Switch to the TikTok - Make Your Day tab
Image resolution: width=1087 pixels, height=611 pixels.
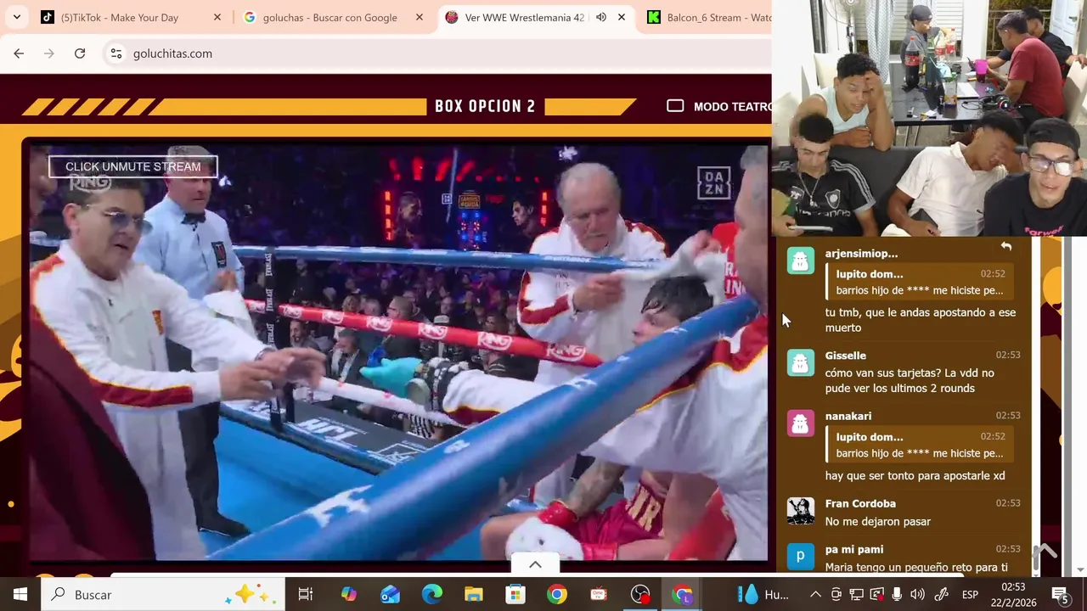119,17
